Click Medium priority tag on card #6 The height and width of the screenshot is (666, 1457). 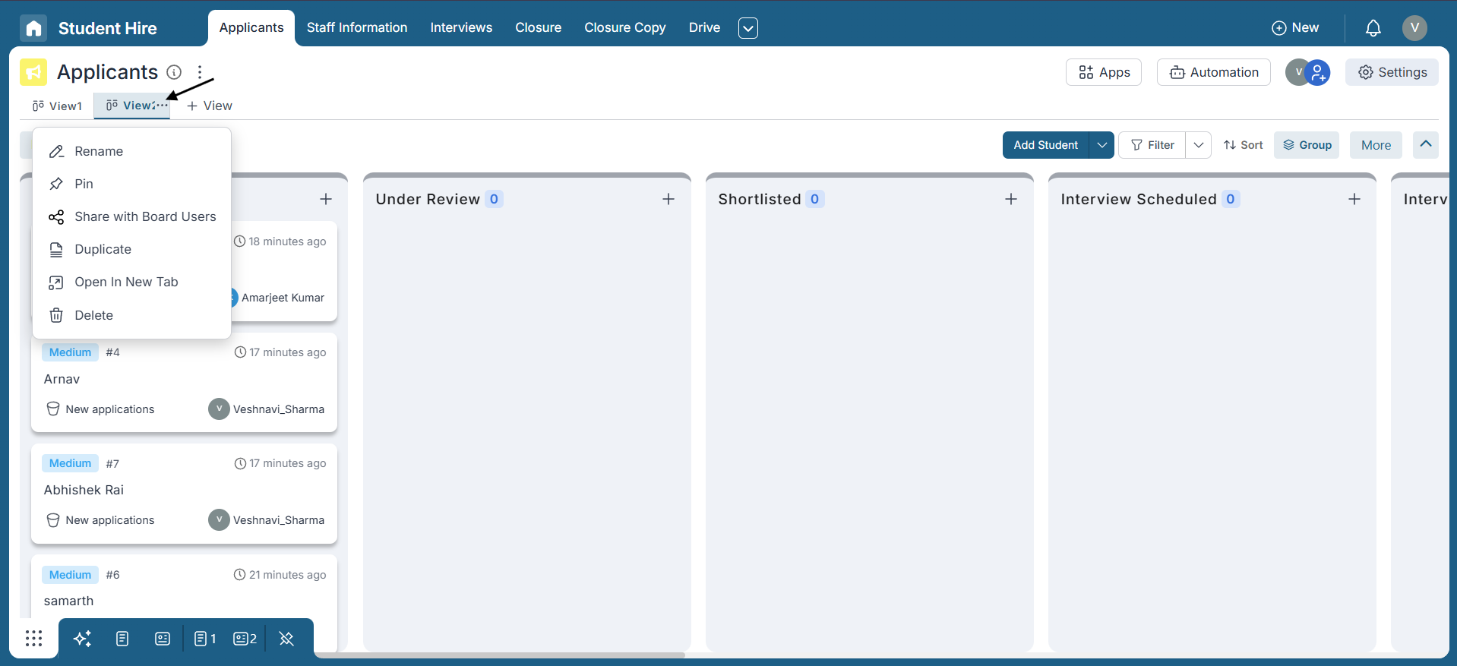coord(70,575)
